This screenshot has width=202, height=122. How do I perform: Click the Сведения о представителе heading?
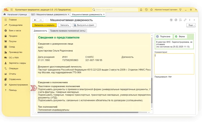coord(59,38)
